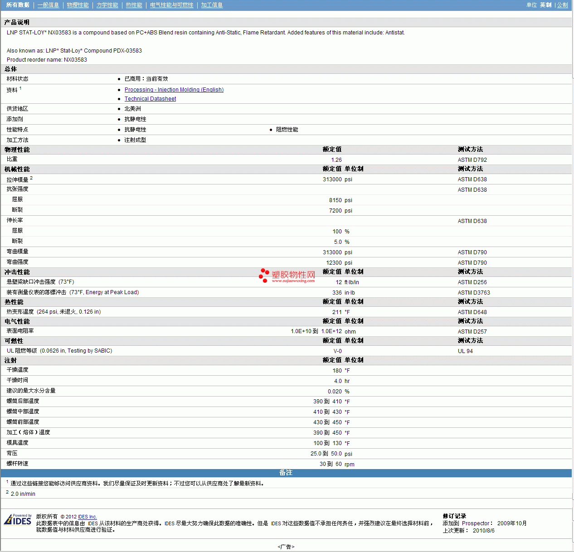Screen dimensions: 574x552
Task: Click the 干燥温度 value 180 °F
Action: (341, 371)
